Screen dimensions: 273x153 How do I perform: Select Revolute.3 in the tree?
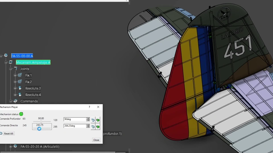point(33,88)
